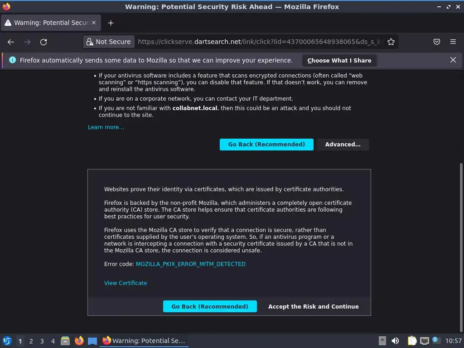Click the info icon in the notification bar
Screen dimensions: 464x348
coord(12,60)
